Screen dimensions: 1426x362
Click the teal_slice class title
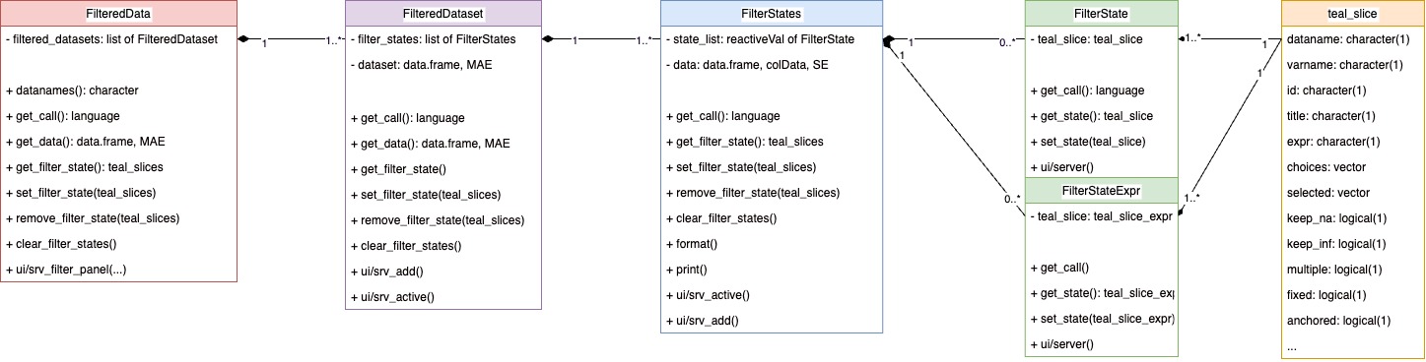pyautogui.click(x=1352, y=14)
